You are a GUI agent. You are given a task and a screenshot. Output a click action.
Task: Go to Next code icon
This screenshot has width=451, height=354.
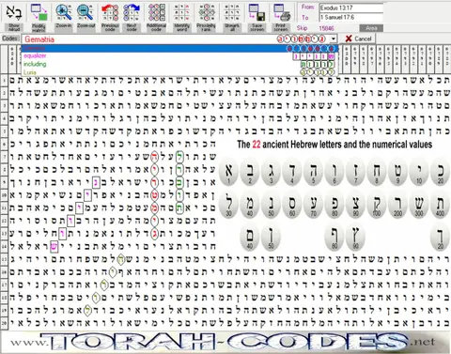[132, 12]
